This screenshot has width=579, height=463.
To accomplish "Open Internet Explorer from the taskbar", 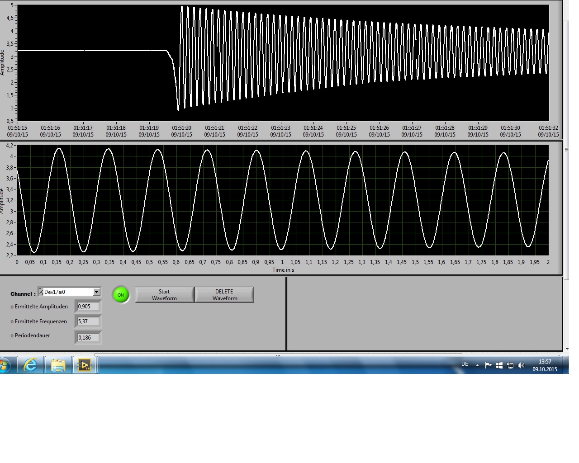I will click(30, 364).
